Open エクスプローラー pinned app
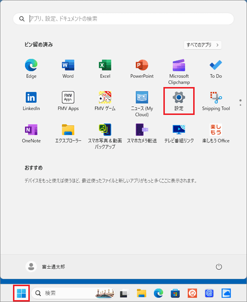 pyautogui.click(x=68, y=133)
